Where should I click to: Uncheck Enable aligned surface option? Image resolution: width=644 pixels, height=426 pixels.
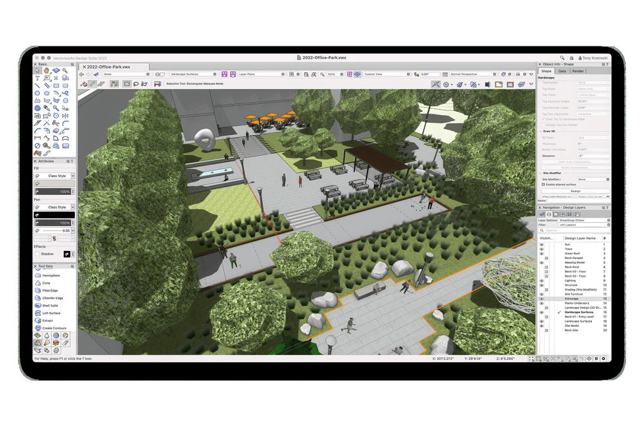pyautogui.click(x=542, y=184)
